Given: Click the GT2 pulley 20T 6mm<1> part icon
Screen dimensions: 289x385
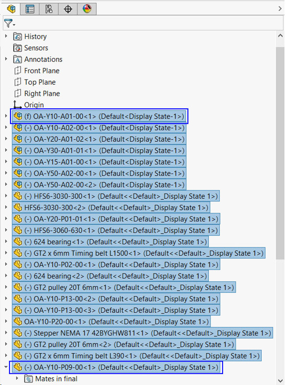Looking at the screenshot, I should (x=18, y=287).
